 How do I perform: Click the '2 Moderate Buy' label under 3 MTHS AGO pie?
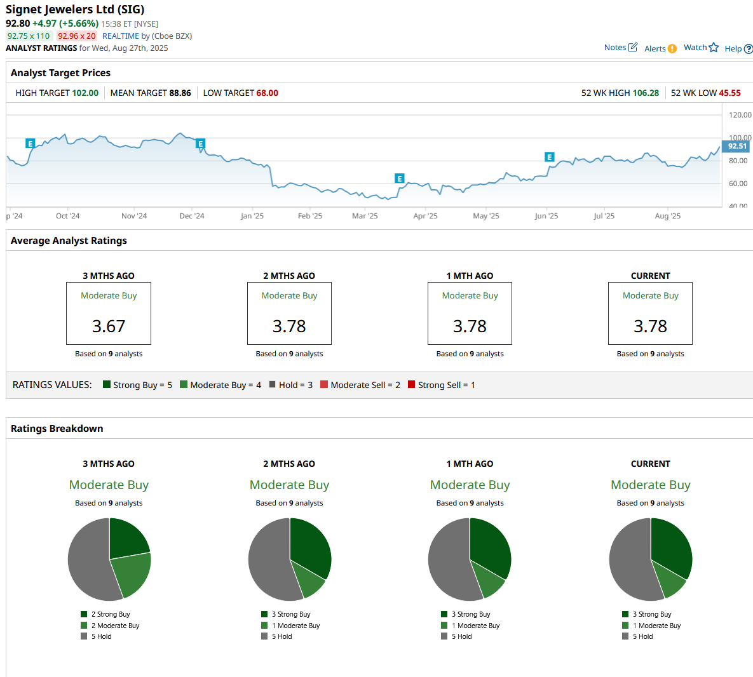115,626
